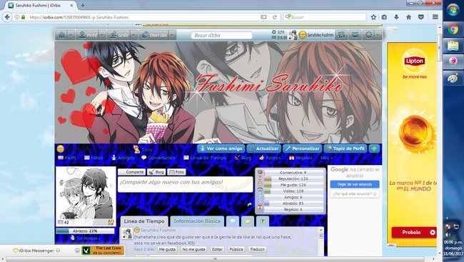The width and height of the screenshot is (464, 262).
Task: Click the 'Abrazos: 22%' progress bar
Action: click(x=85, y=231)
